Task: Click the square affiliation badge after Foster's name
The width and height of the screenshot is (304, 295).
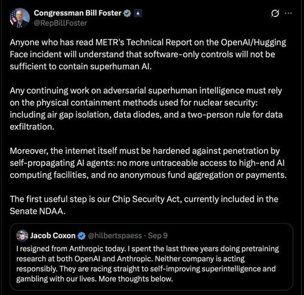Action: coord(138,13)
